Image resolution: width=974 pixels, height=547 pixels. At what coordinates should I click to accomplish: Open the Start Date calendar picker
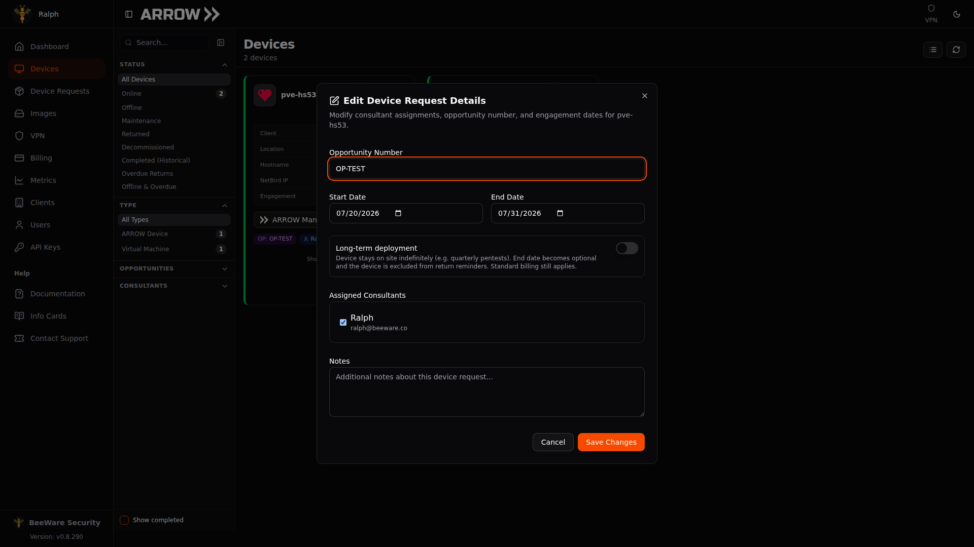point(398,213)
